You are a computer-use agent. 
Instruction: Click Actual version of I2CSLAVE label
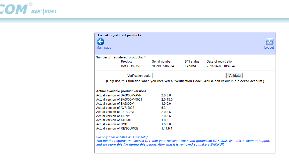tap(116, 112)
